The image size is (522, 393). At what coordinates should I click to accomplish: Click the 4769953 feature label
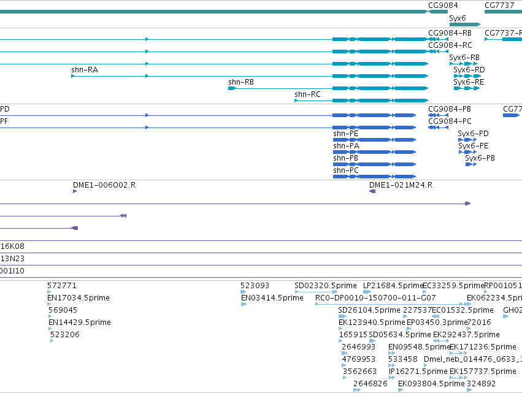359,360
